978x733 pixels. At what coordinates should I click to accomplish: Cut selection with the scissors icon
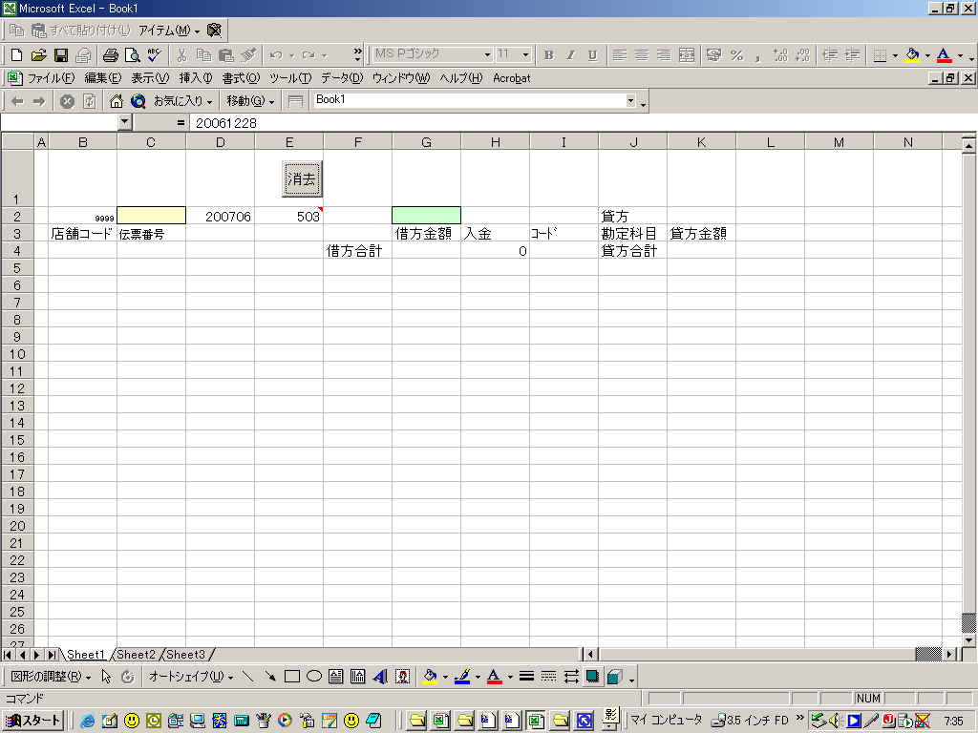tap(181, 54)
